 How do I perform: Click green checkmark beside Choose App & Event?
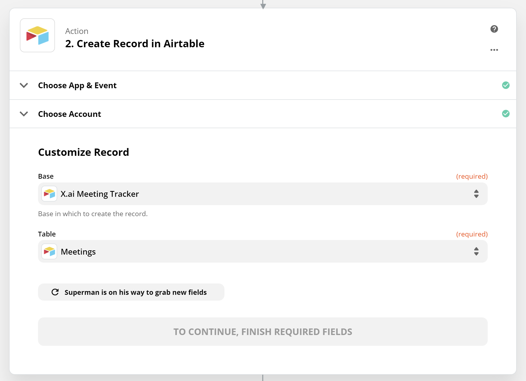coord(506,85)
